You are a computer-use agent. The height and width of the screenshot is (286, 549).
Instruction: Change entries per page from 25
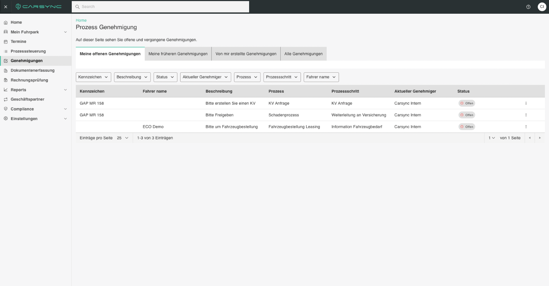click(122, 138)
